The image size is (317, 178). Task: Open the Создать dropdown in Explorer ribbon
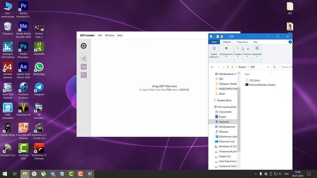tap(238, 51)
